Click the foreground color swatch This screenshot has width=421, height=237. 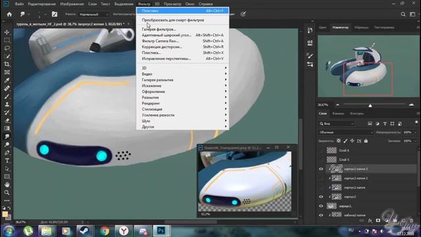[x=5, y=214]
